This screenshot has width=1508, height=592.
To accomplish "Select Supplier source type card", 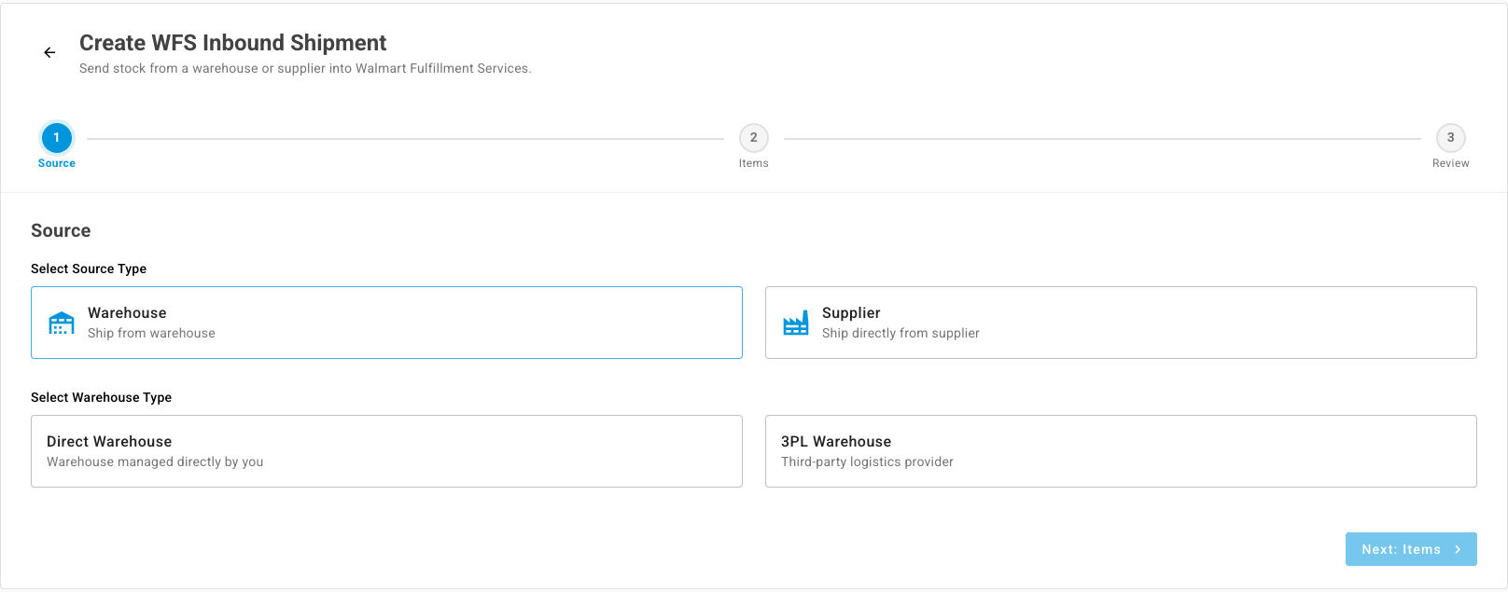I will point(1121,323).
